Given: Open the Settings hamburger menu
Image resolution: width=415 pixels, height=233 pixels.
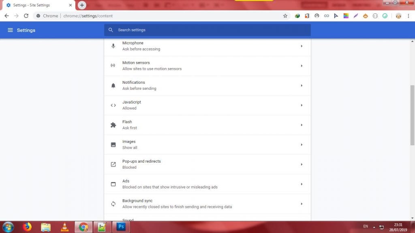Looking at the screenshot, I should point(10,30).
